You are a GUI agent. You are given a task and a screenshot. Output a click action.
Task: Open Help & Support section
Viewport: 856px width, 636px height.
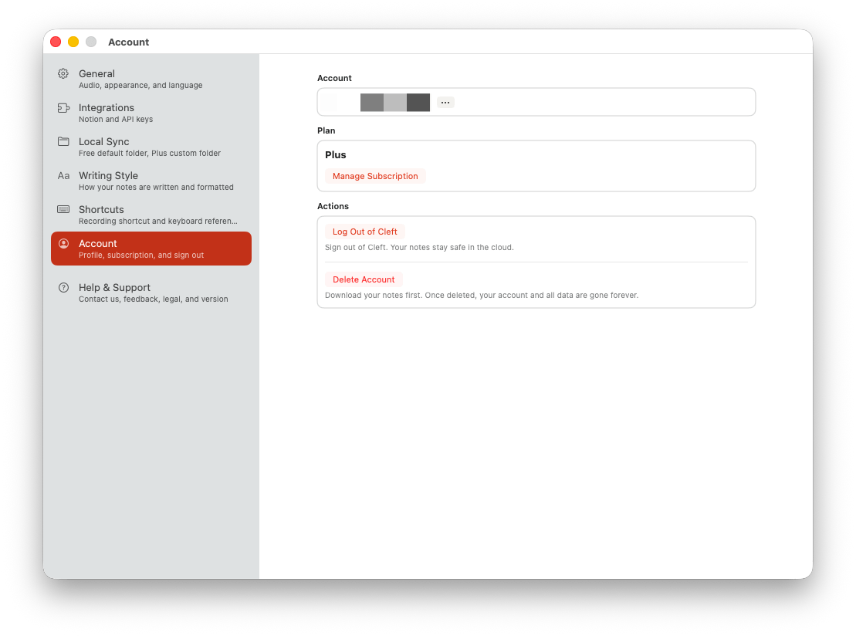[x=151, y=293]
